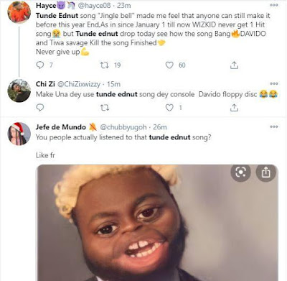Image resolution: width=287 pixels, height=281 pixels.
Task: Share Chi Zi's tweet
Action: [x=234, y=108]
